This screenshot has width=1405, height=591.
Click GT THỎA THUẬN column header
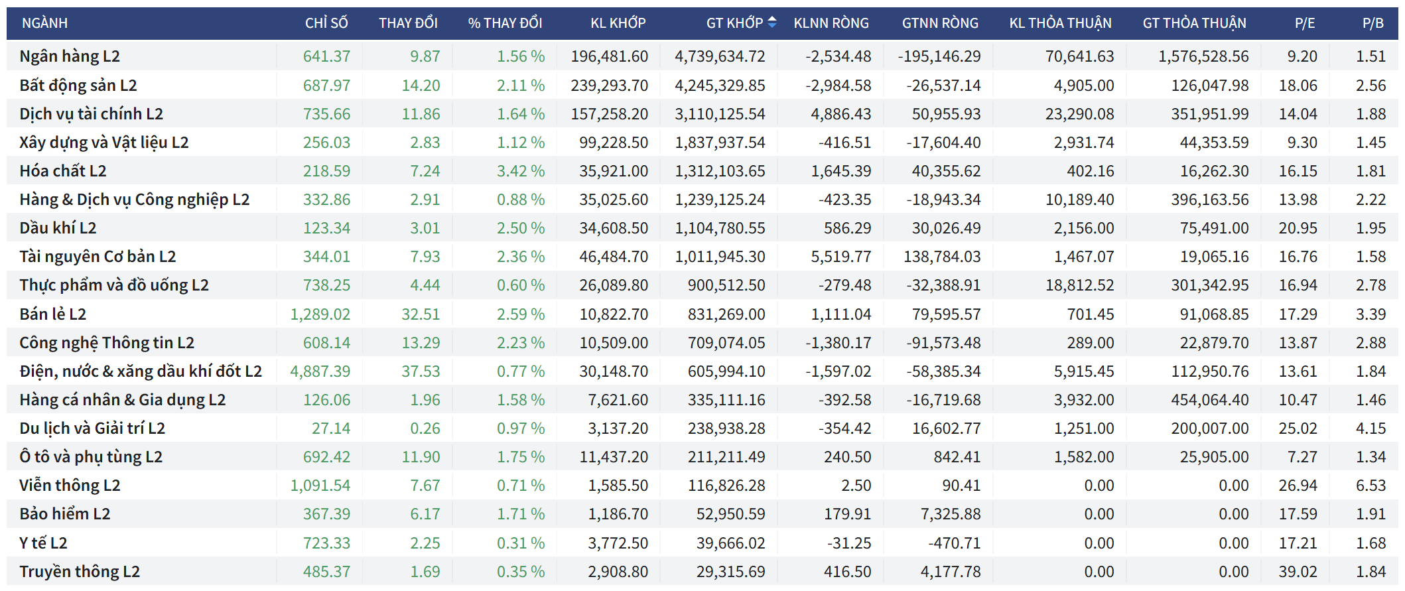pyautogui.click(x=1194, y=23)
